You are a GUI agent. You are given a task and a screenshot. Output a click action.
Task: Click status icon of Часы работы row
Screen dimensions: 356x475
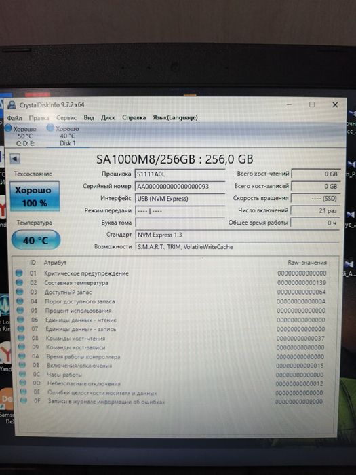[x=22, y=374]
